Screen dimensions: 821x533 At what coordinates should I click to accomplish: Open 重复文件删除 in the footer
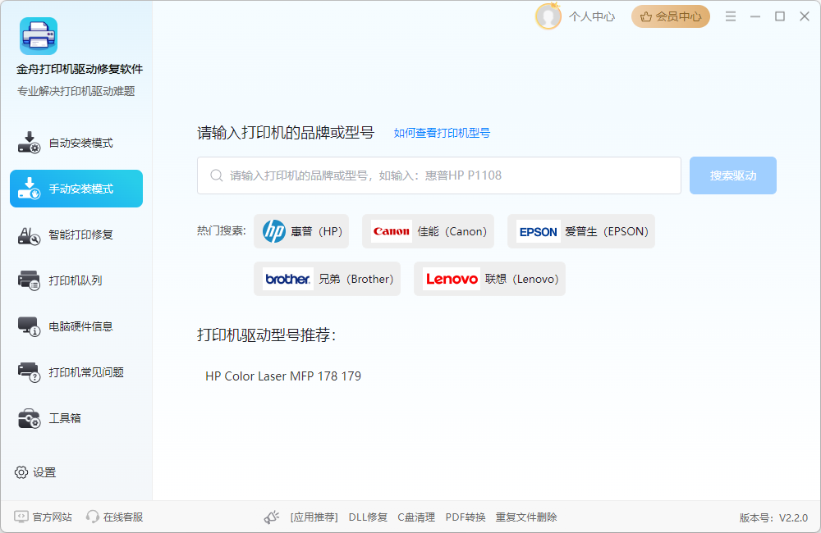pos(526,517)
